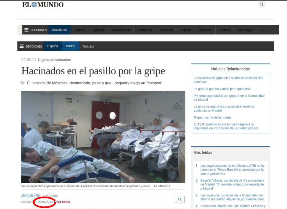Screen dimensions: 287x209
Task: Open the Economía section
Action: click(x=144, y=30)
